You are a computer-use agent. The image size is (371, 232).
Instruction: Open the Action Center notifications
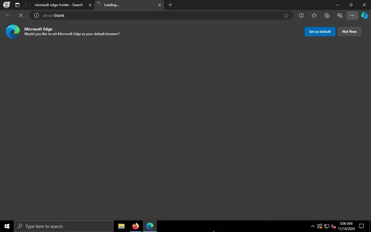[x=361, y=226]
